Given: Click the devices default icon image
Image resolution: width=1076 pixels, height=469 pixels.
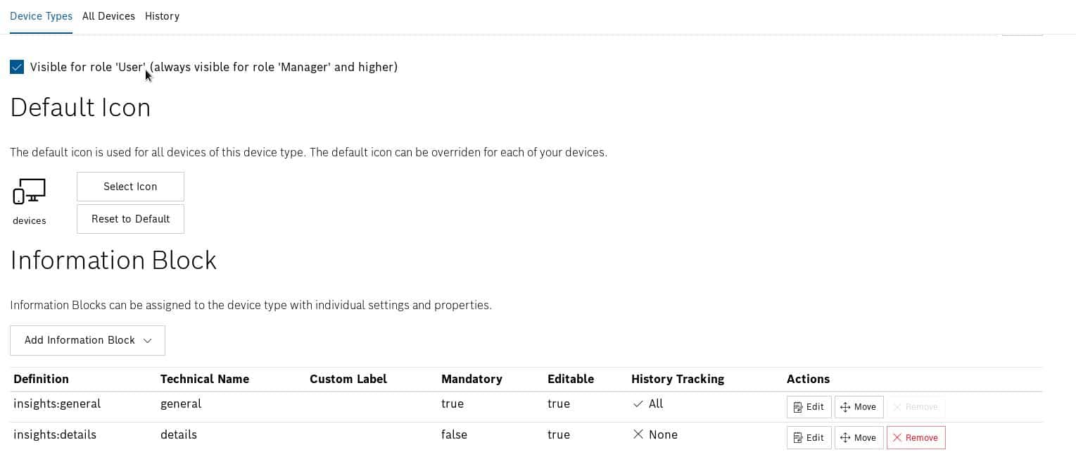Looking at the screenshot, I should 29,192.
